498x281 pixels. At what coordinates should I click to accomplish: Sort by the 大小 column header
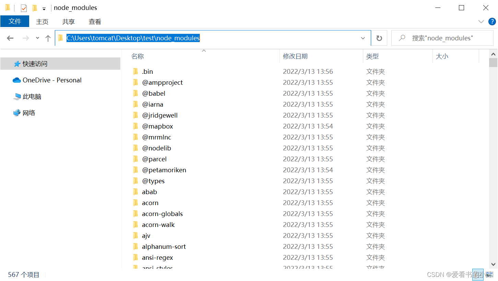pos(442,56)
